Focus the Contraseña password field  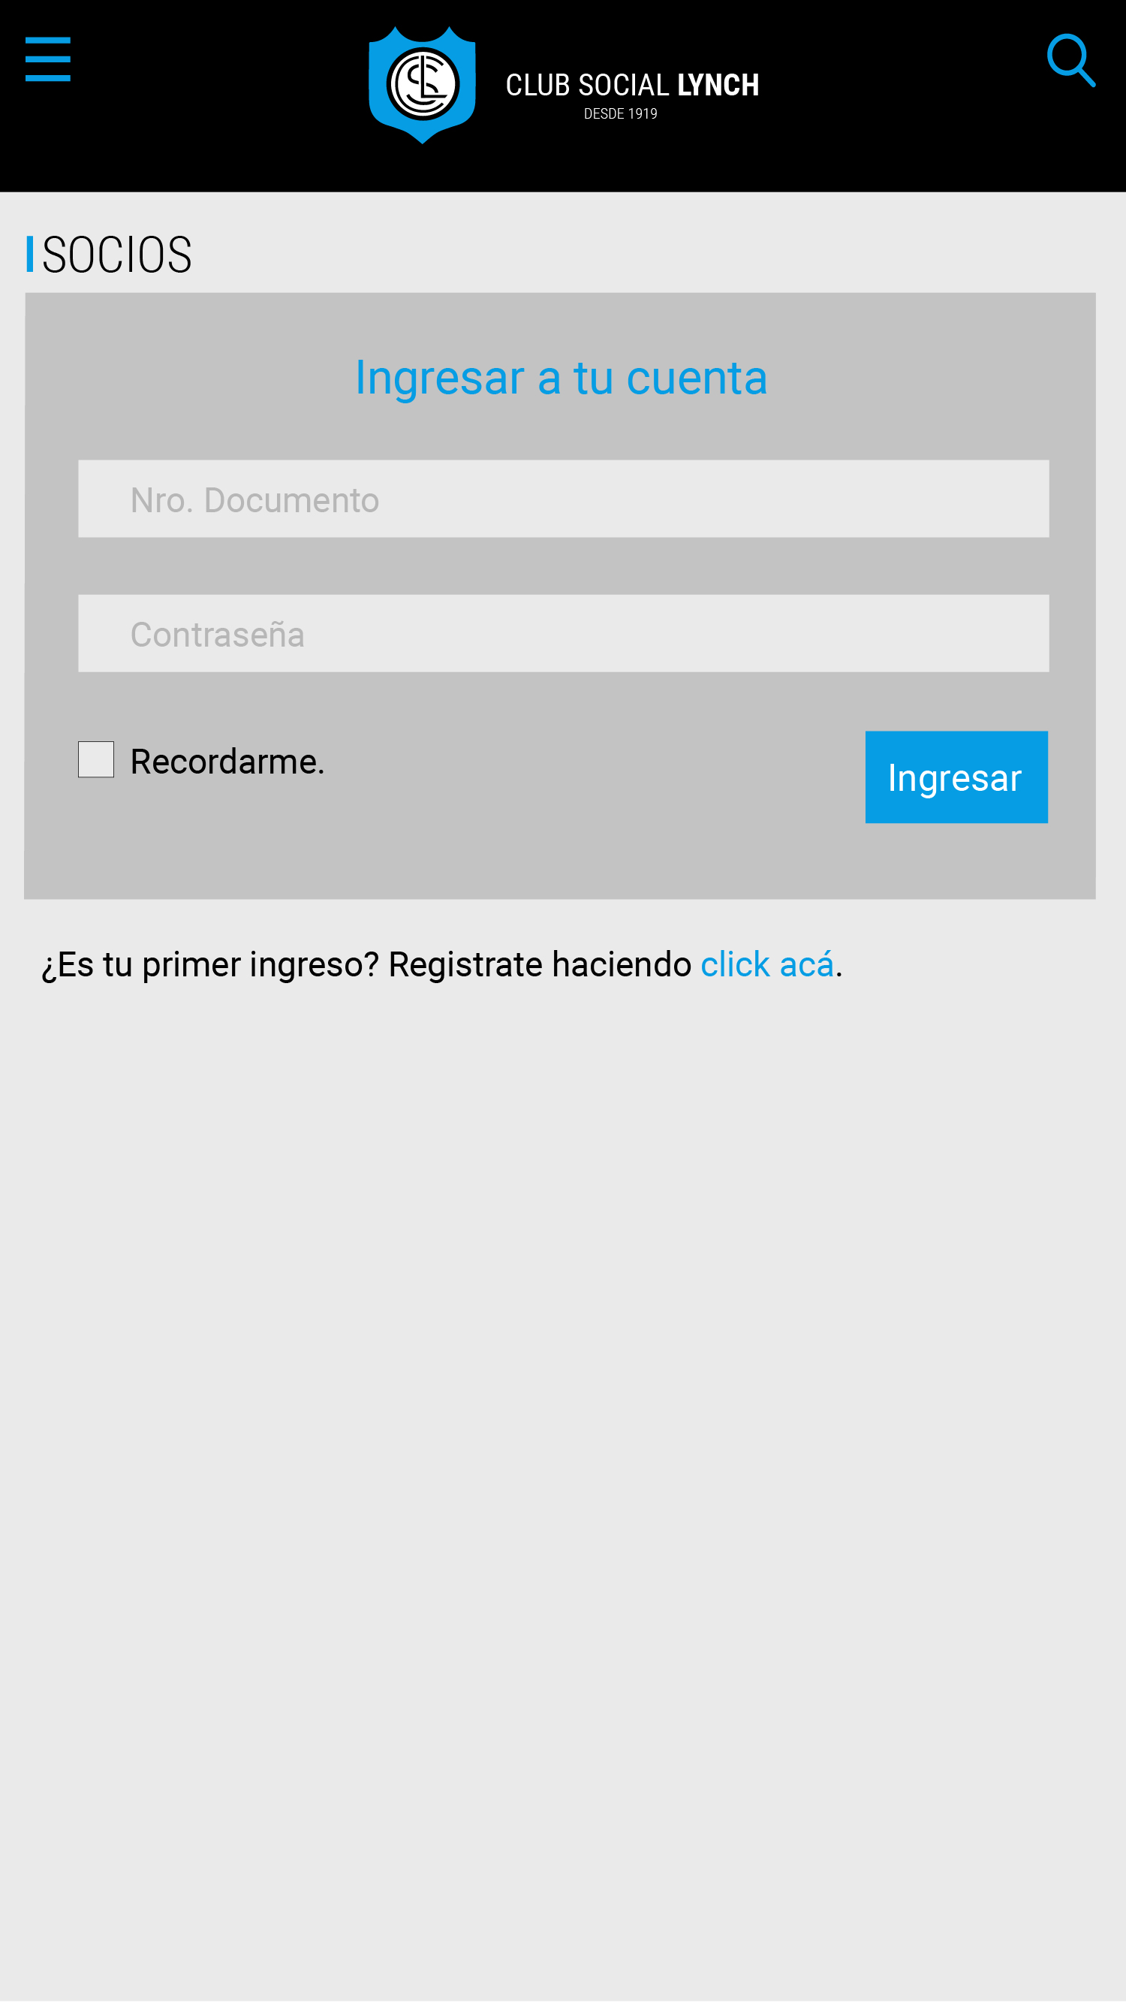(x=564, y=634)
